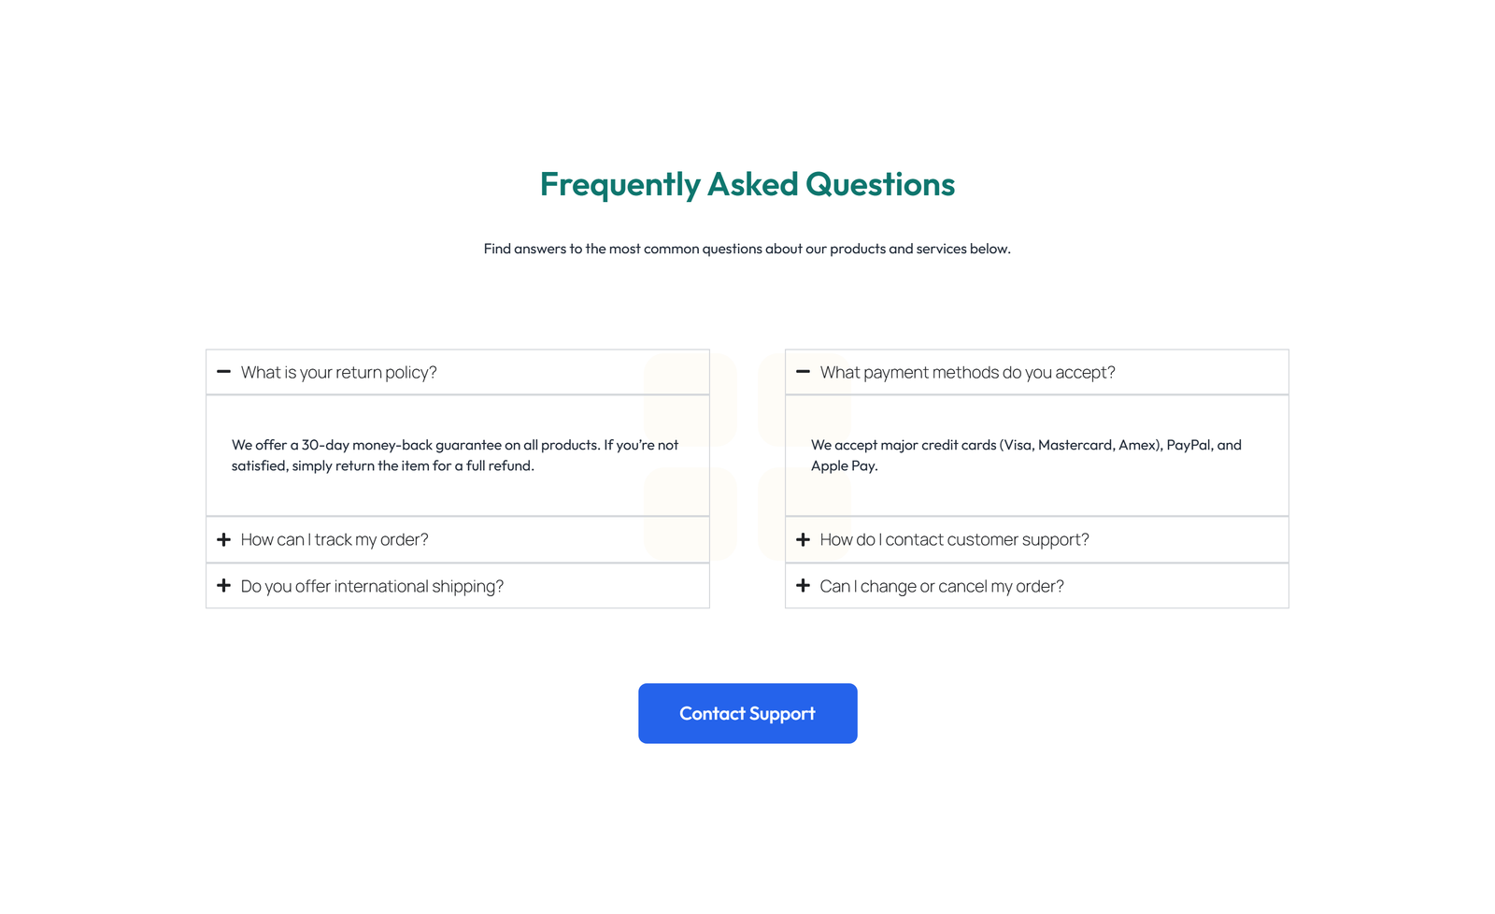Expand 'How can I track my order?'
Viewport: 1495px width, 914px height.
pos(335,539)
